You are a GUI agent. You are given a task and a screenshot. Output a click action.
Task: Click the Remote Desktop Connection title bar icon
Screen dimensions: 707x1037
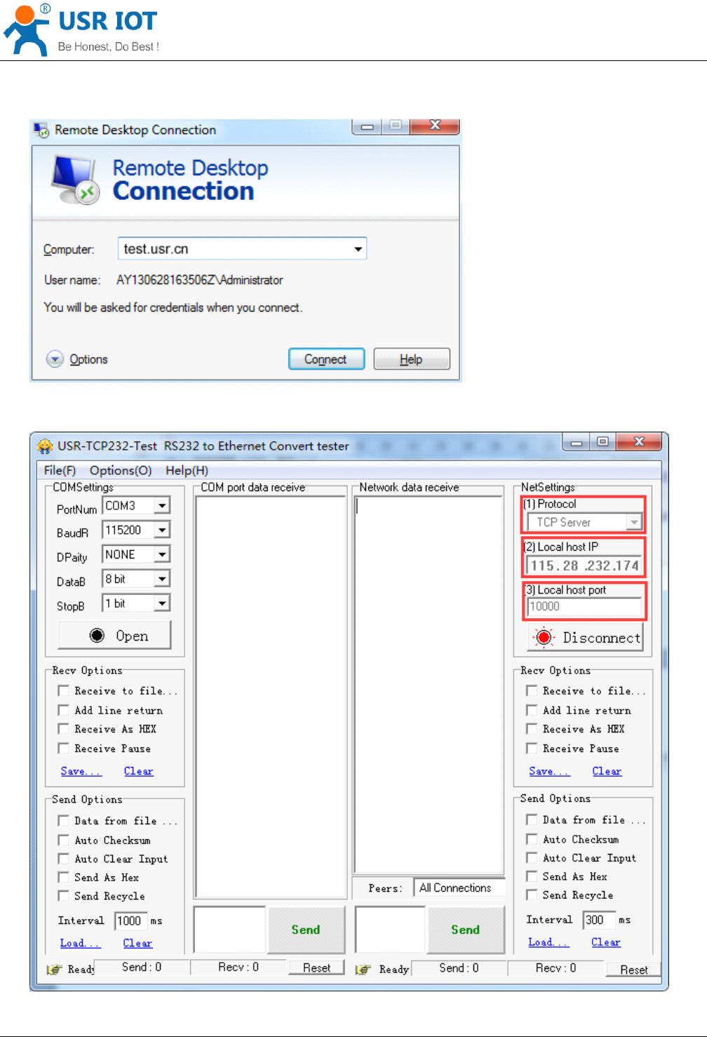41,130
